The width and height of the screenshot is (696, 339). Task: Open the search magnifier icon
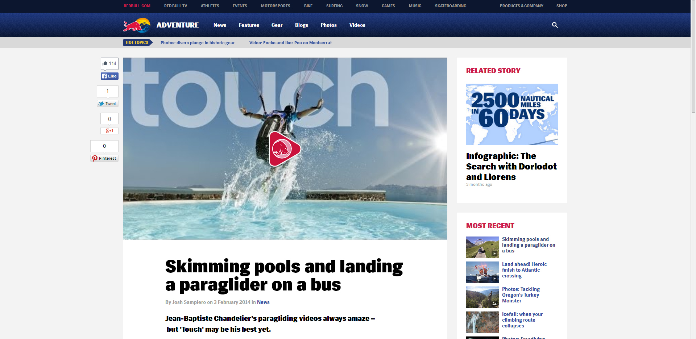tap(555, 25)
